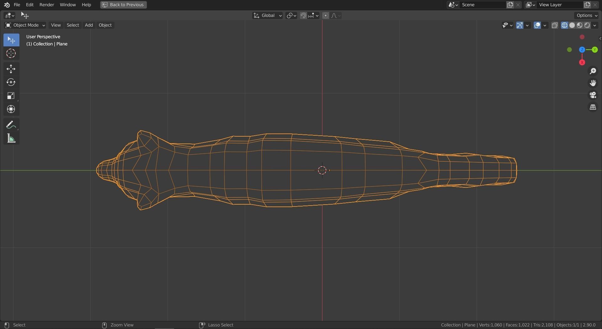Select the combined Transform tool

11,109
